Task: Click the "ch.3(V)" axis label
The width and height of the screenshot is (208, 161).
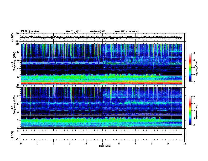Action: point(13,135)
